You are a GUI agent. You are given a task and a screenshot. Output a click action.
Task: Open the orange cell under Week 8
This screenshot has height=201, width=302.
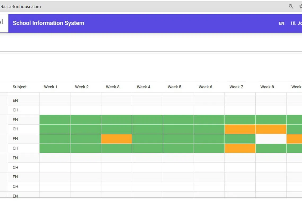point(271,129)
